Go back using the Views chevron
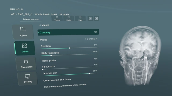This screenshot has width=172, height=96. tap(40, 25)
